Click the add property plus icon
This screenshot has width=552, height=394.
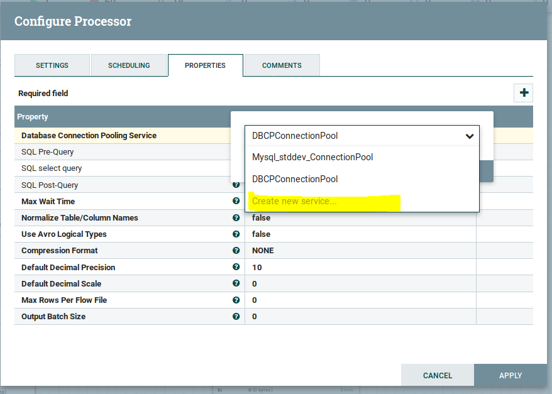(523, 93)
